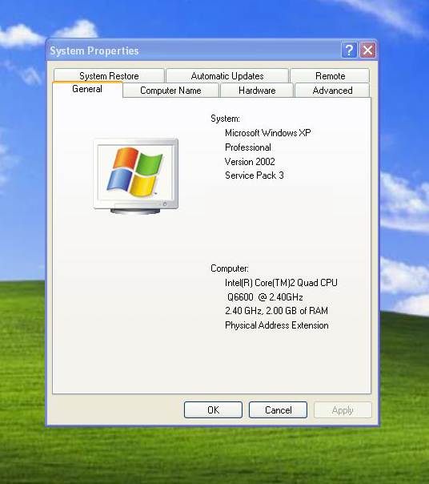Image resolution: width=429 pixels, height=484 pixels.
Task: Switch to the Advanced tab
Action: (332, 91)
